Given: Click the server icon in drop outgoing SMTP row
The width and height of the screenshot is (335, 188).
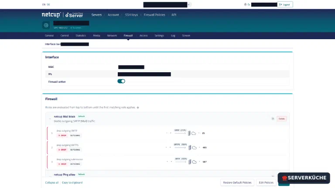Looking at the screenshot, I should point(189,134).
